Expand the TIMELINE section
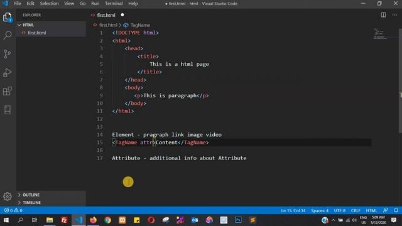This screenshot has width=402, height=226. (x=51, y=202)
